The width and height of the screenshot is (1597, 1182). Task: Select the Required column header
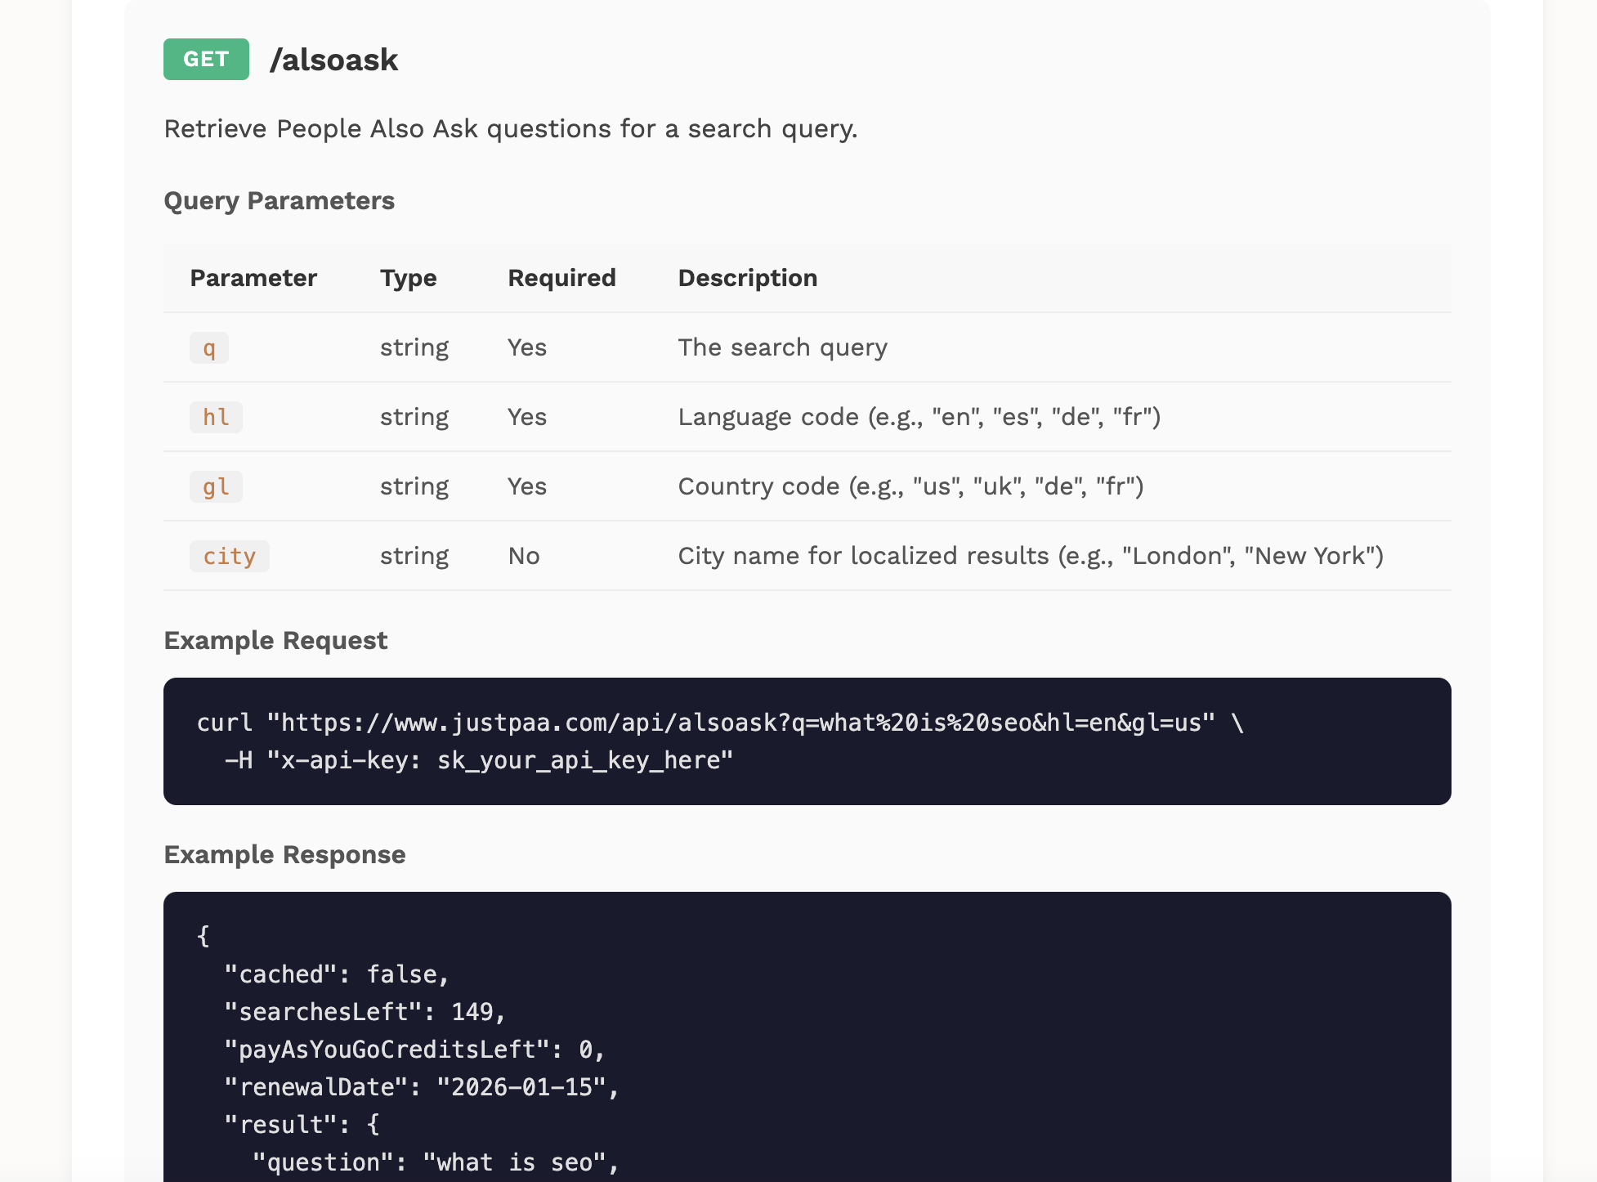[561, 278]
